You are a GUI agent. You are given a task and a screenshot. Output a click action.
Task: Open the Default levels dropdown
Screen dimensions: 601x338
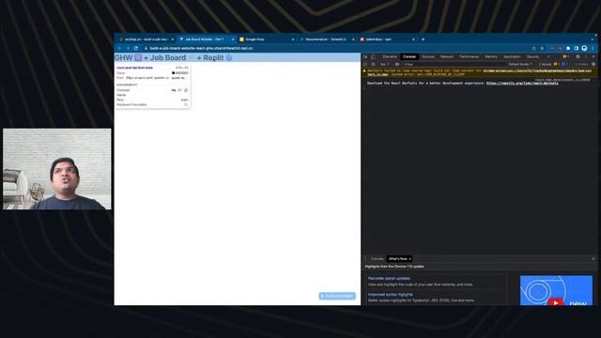[519, 65]
